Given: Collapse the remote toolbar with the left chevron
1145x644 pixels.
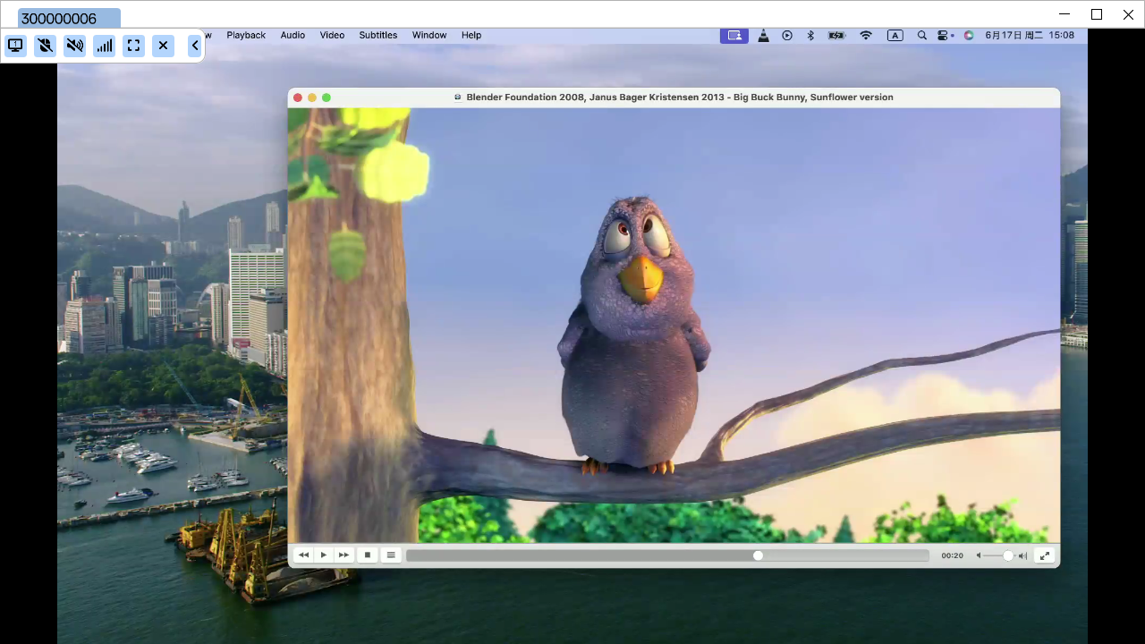Looking at the screenshot, I should (194, 46).
